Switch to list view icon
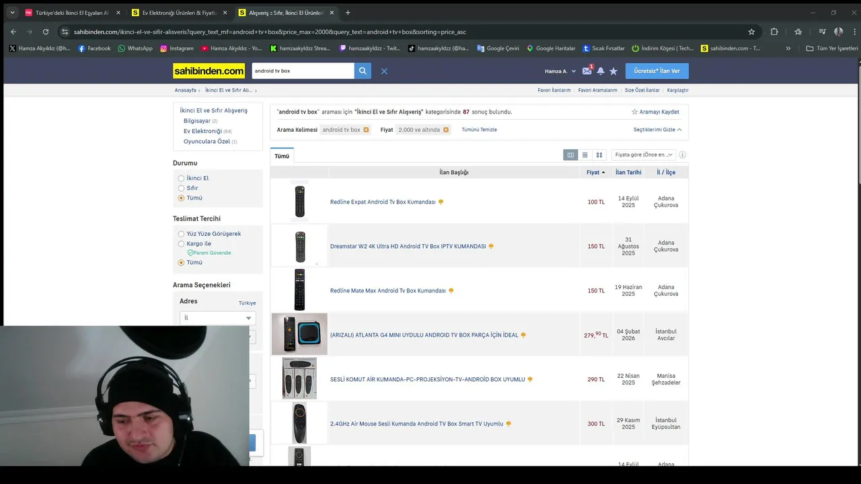Image resolution: width=861 pixels, height=484 pixels. tap(585, 155)
